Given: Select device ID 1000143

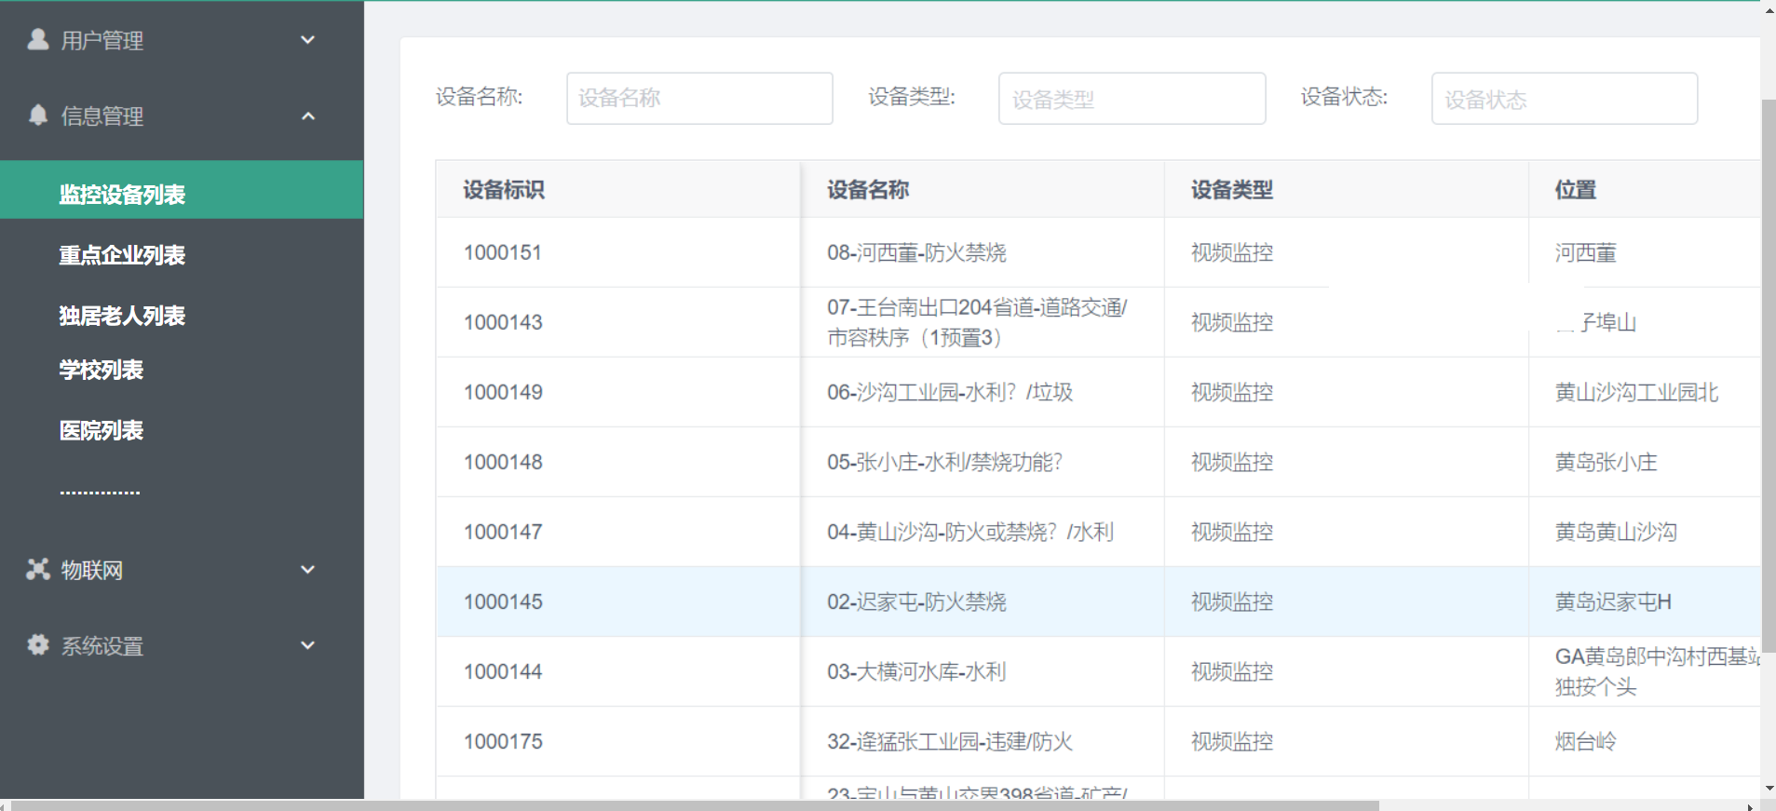Looking at the screenshot, I should [503, 322].
